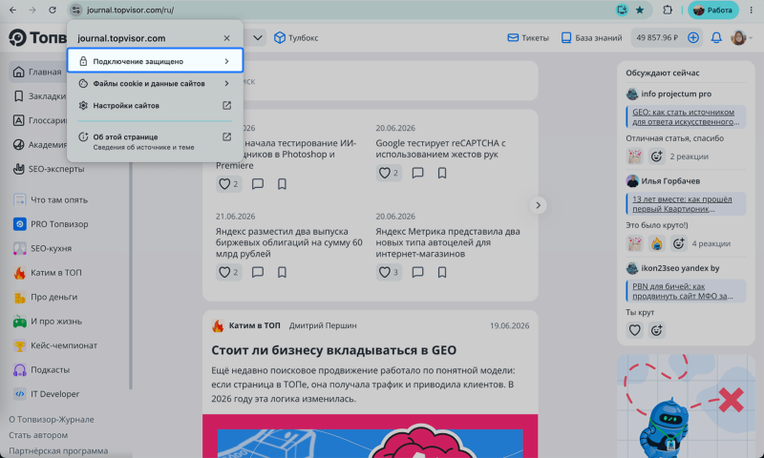Click the browser forward arrow
764x458 pixels.
click(32, 10)
